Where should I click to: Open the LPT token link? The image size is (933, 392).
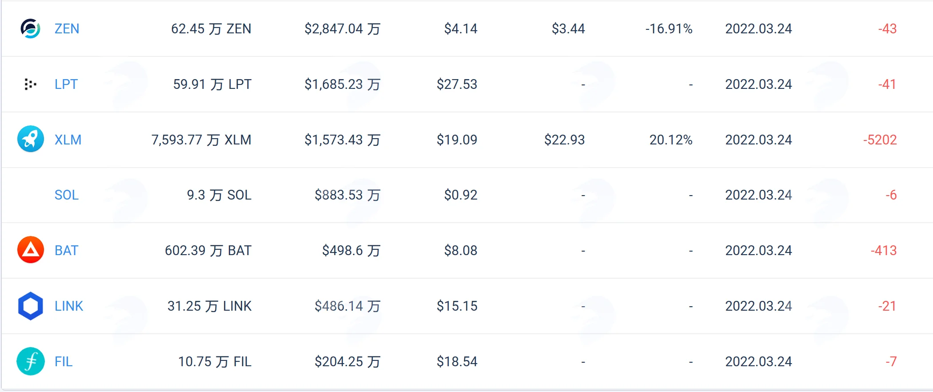66,84
